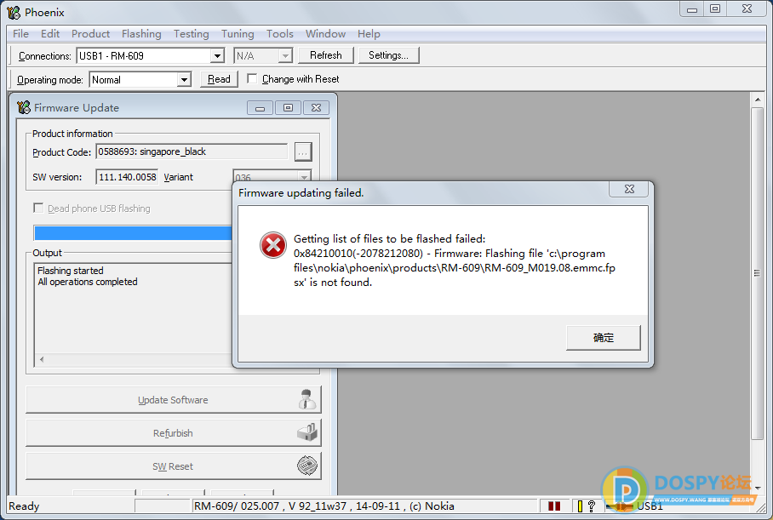
Task: Toggle Change with Reset checkbox
Action: 252,78
